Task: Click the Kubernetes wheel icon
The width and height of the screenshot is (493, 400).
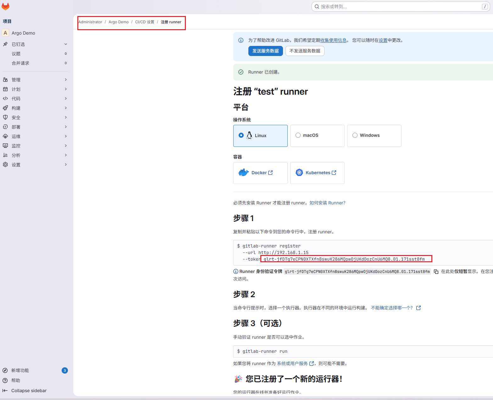Action: coord(299,173)
